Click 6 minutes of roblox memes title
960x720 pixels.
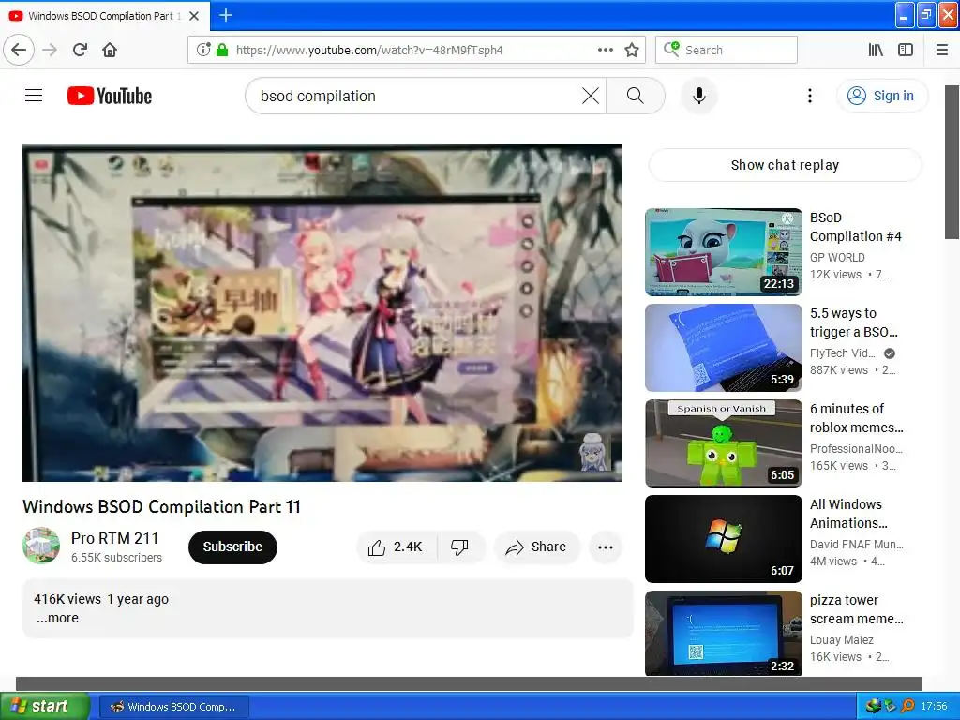[x=857, y=418]
